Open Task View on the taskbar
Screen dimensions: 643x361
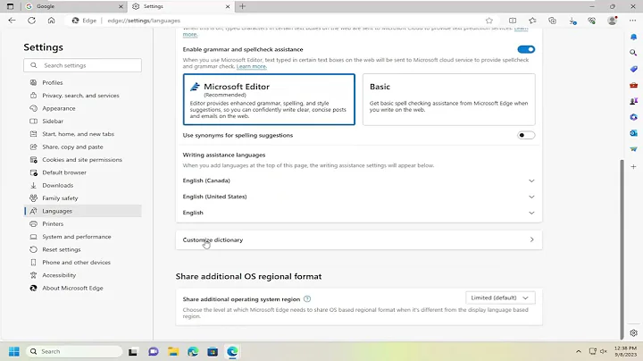coord(132,351)
